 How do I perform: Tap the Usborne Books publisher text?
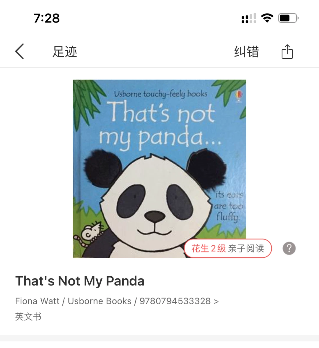(100, 301)
